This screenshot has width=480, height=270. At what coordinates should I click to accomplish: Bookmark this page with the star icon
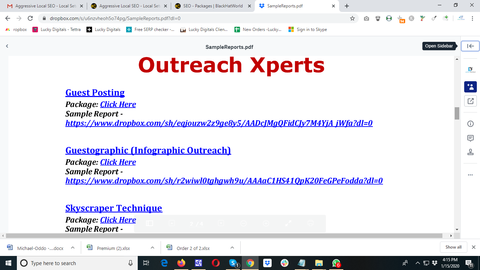[x=352, y=18]
